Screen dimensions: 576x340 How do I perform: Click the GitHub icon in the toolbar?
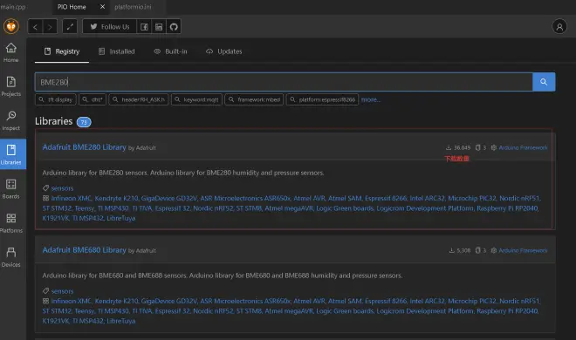pyautogui.click(x=174, y=27)
